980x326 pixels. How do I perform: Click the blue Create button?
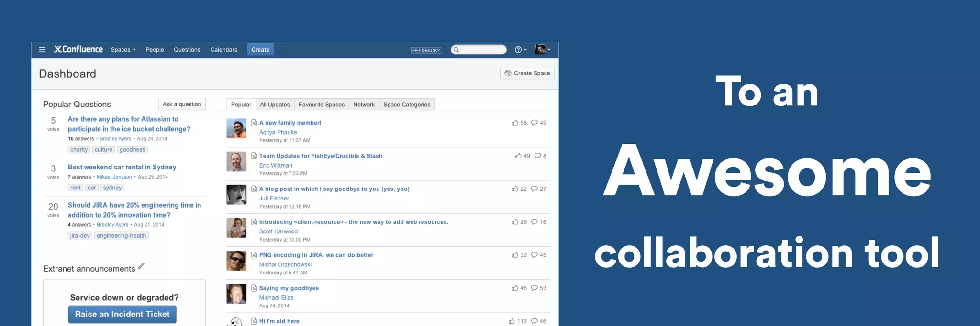[260, 50]
